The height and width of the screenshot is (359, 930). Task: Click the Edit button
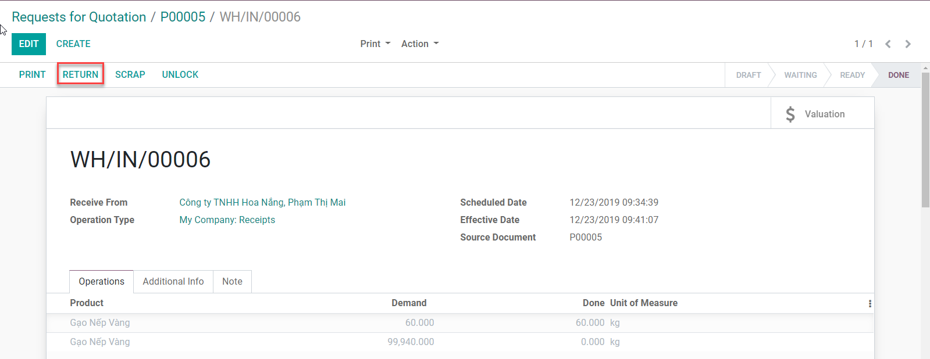pos(28,44)
